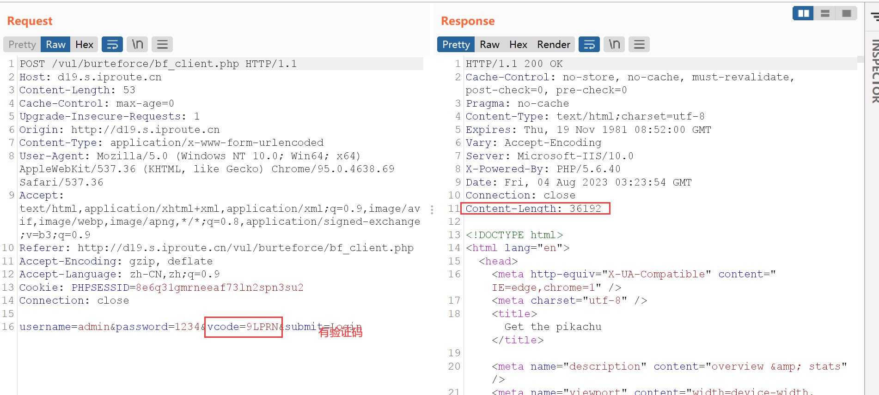Click the panel divider drag handle dots
The image size is (879, 395).
pos(432,210)
